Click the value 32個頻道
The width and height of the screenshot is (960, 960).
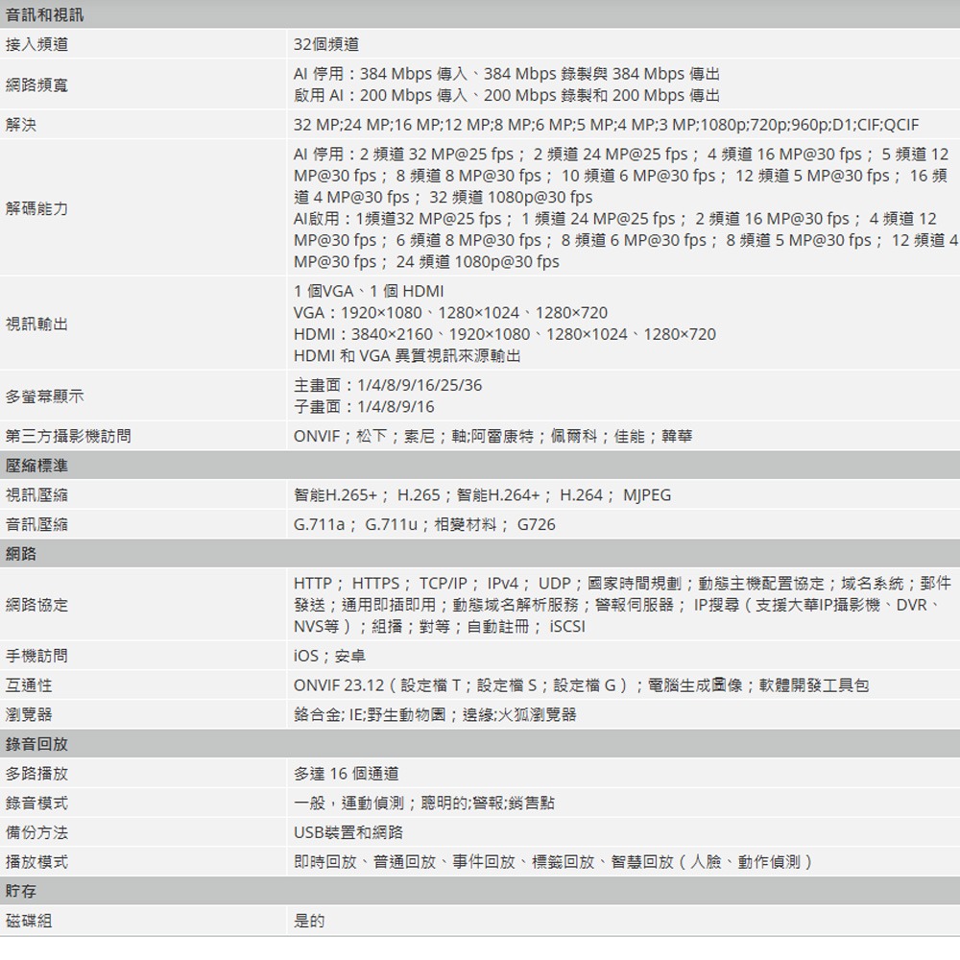tap(326, 44)
